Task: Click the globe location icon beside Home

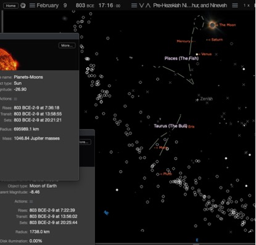Action: click(23, 6)
